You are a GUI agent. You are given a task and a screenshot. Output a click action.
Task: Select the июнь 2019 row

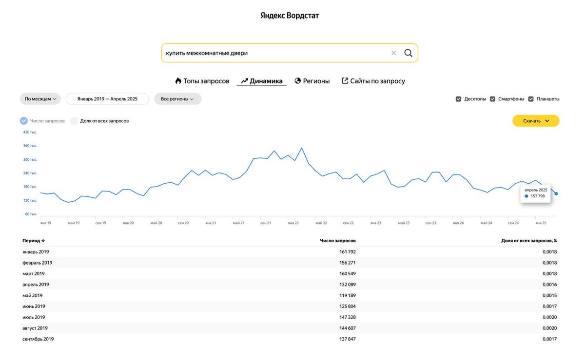pyautogui.click(x=290, y=306)
